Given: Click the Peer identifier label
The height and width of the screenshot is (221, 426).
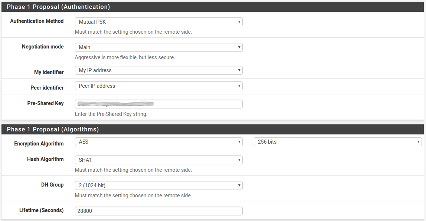Looking at the screenshot, I should pos(47,88).
